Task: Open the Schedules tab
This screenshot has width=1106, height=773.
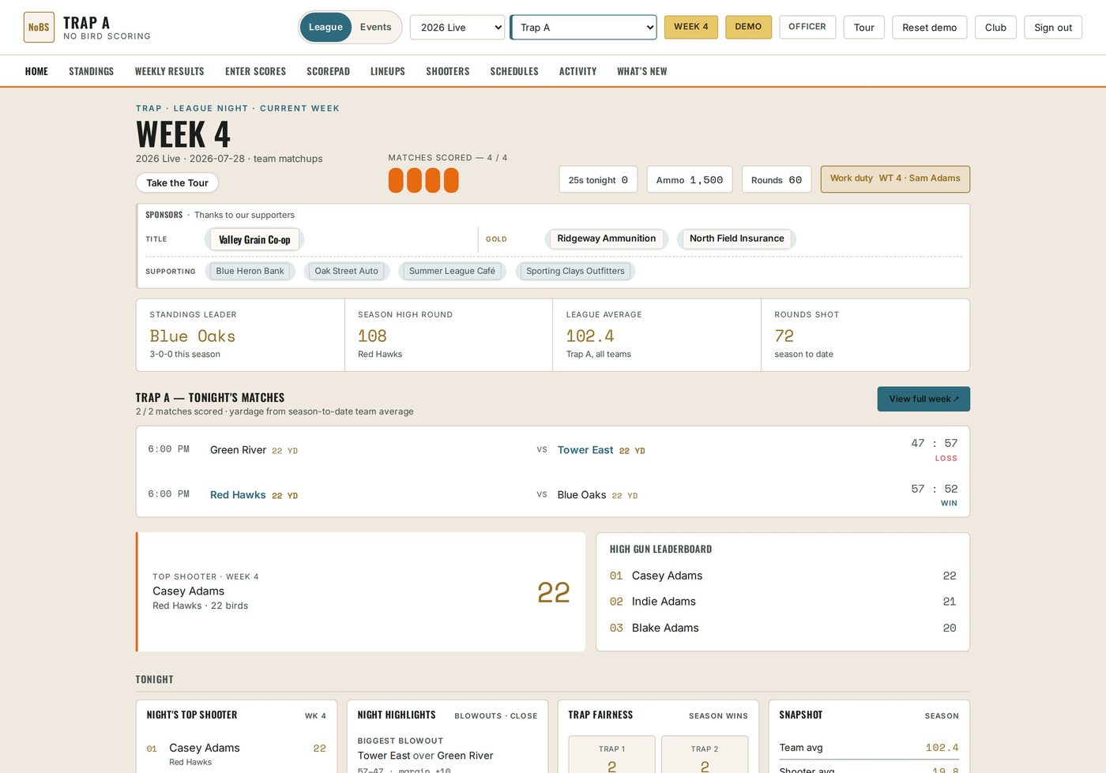Action: click(514, 71)
